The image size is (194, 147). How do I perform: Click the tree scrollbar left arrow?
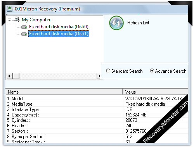pyautogui.click(x=9, y=76)
